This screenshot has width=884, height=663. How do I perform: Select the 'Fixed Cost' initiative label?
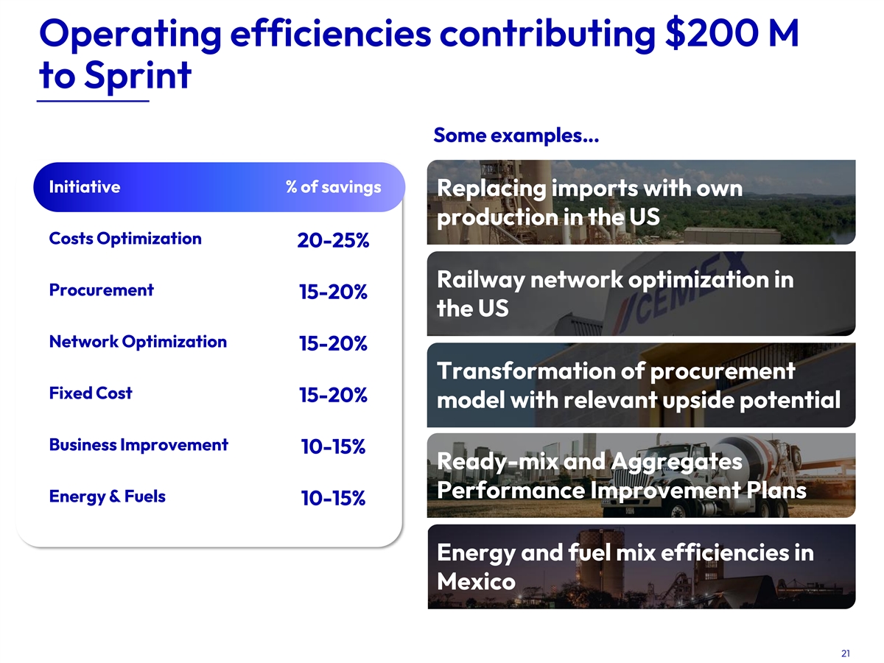click(x=90, y=393)
